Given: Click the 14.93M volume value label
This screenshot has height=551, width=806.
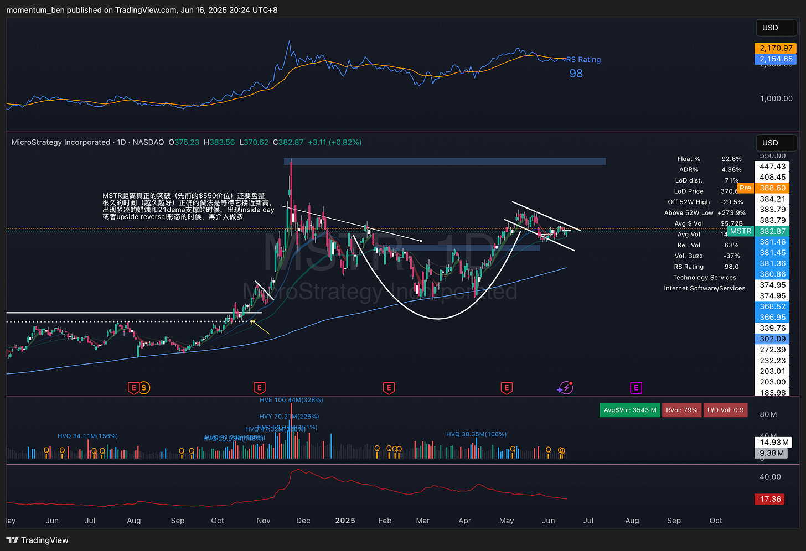Looking at the screenshot, I should pyautogui.click(x=774, y=442).
